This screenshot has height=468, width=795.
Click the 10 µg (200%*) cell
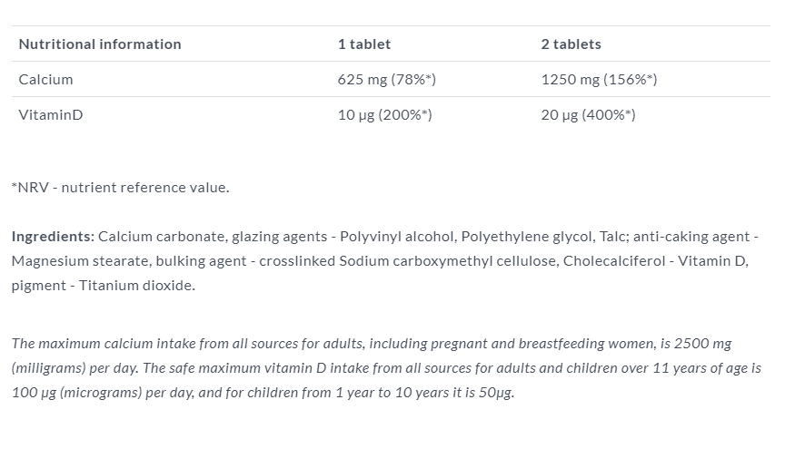pos(385,115)
